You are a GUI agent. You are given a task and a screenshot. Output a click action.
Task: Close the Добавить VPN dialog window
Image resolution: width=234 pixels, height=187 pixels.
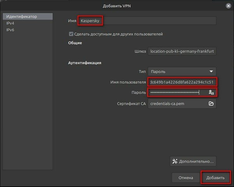pyautogui.click(x=228, y=5)
